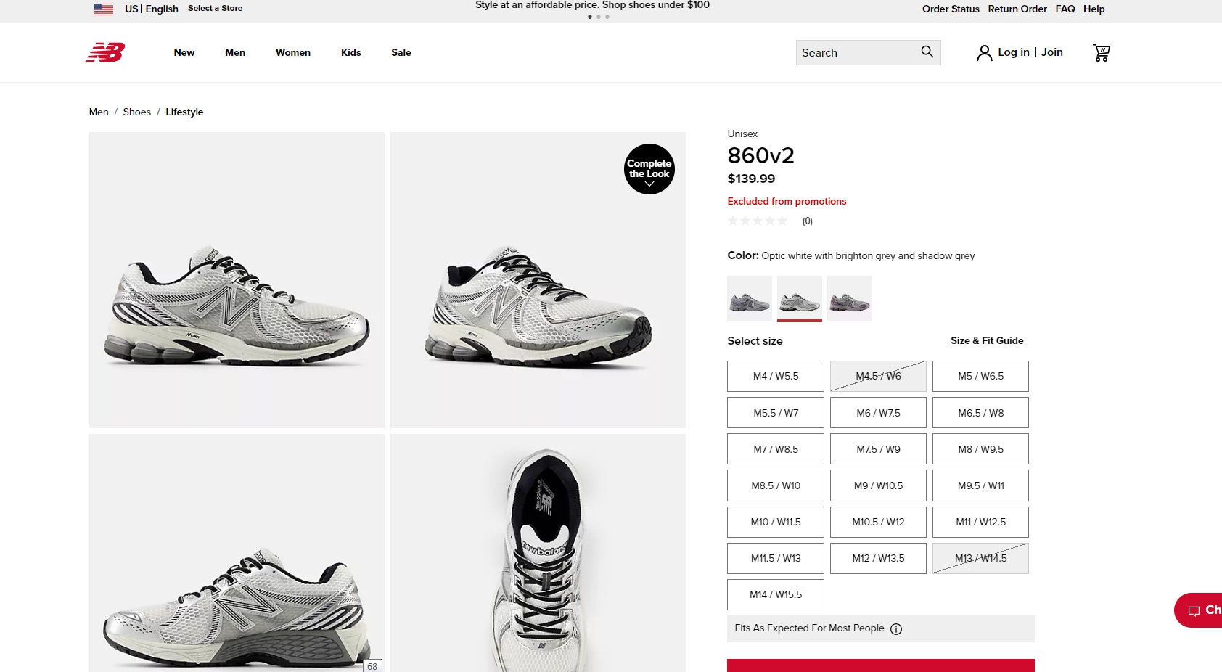Select size M7 / W8.5

(776, 449)
